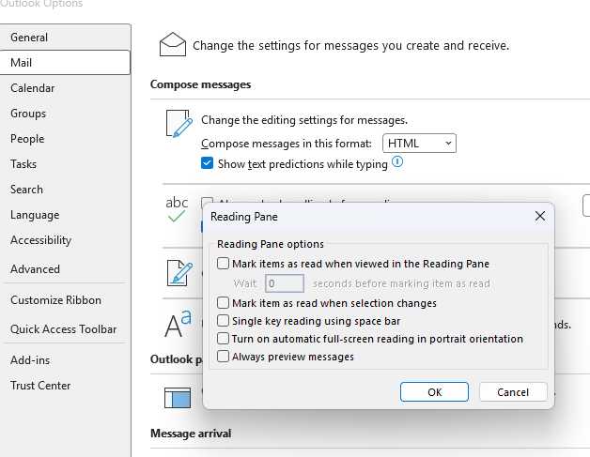Click the large Aa stationery and fonts icon
Viewport: 590px width, 457px height.
coord(178,324)
